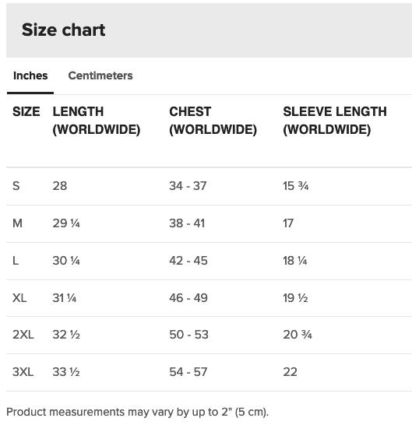Select the S size row label
This screenshot has width=412, height=439.
pyautogui.click(x=16, y=186)
